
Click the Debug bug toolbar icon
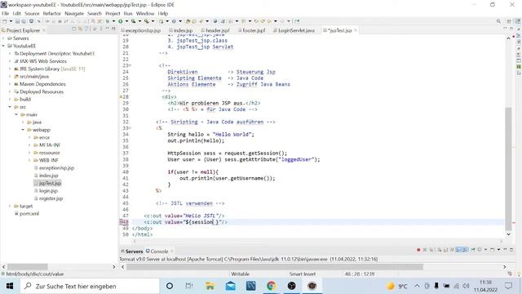click(108, 21)
